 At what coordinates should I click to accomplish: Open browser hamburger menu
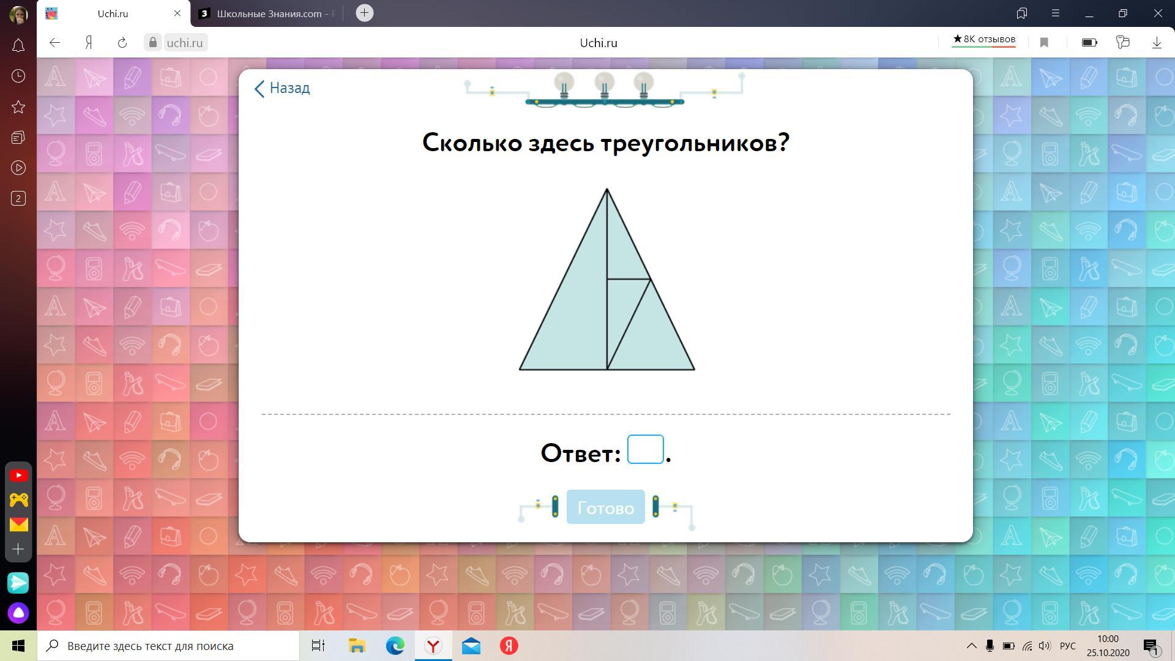point(1055,13)
